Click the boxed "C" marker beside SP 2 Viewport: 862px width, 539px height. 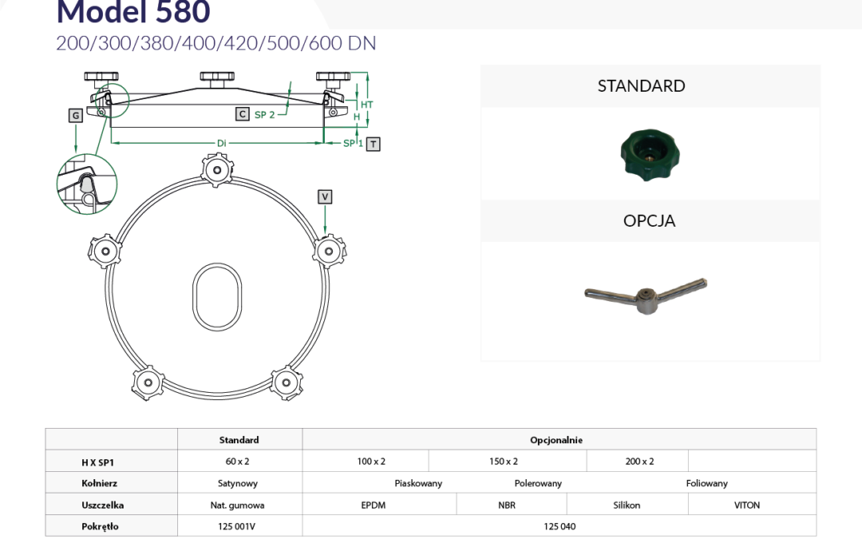[x=243, y=114]
